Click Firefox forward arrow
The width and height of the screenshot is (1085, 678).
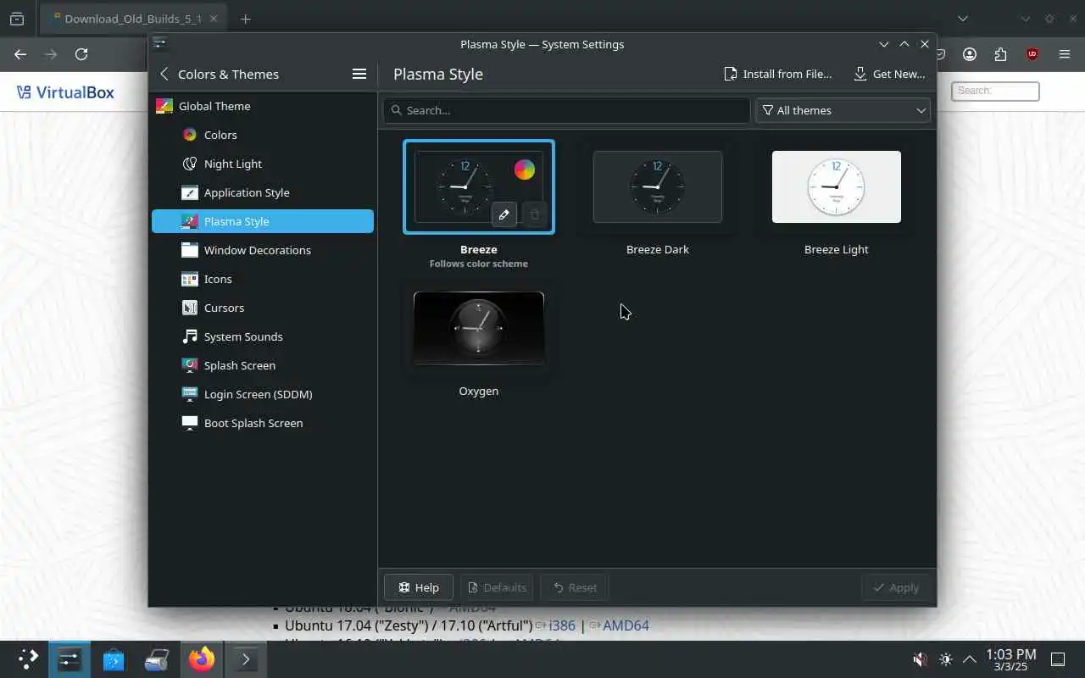(51, 54)
